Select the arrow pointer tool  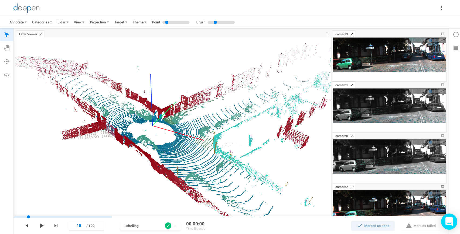7,34
